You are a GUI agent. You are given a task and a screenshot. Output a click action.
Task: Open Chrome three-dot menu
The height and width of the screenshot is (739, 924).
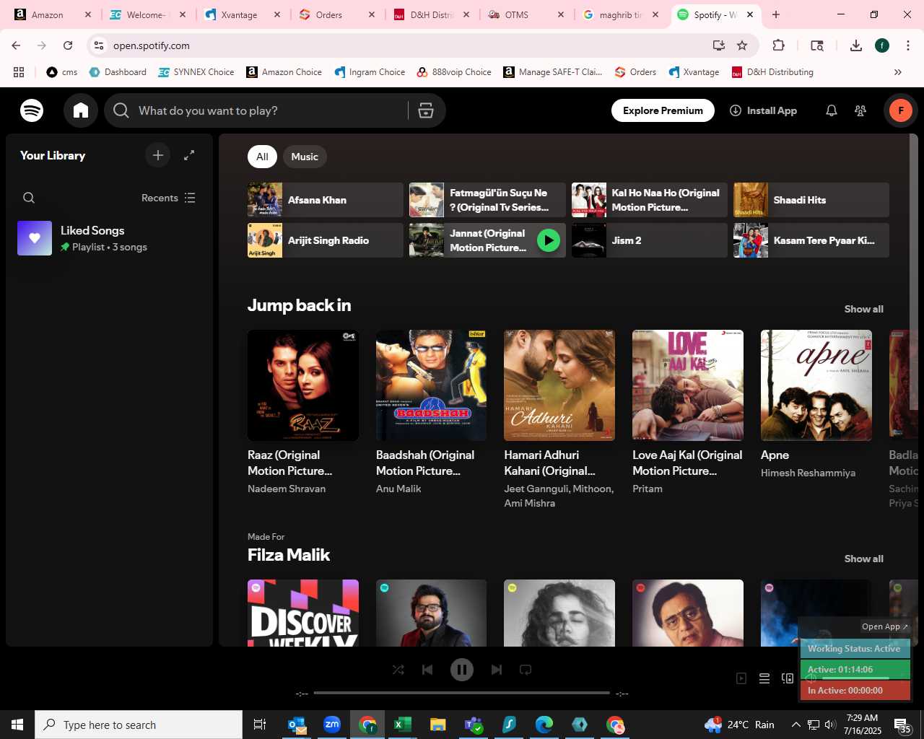coord(907,45)
